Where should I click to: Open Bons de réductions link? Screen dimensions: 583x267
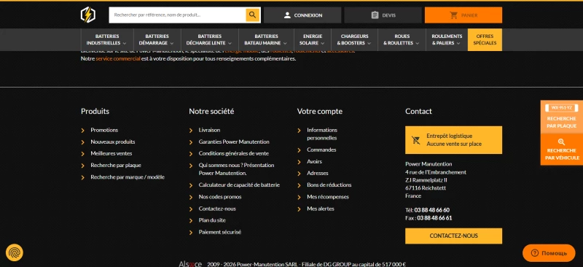click(329, 185)
